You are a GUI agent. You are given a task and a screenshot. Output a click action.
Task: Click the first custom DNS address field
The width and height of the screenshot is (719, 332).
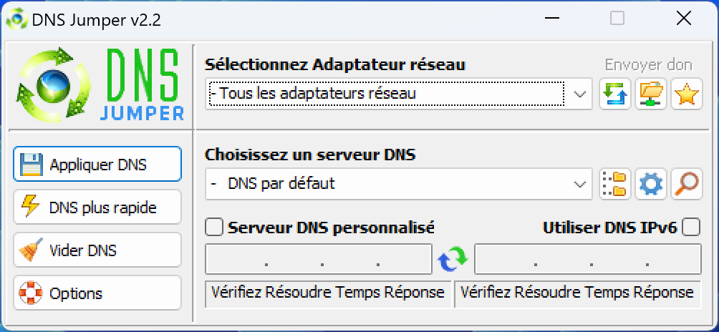319,259
